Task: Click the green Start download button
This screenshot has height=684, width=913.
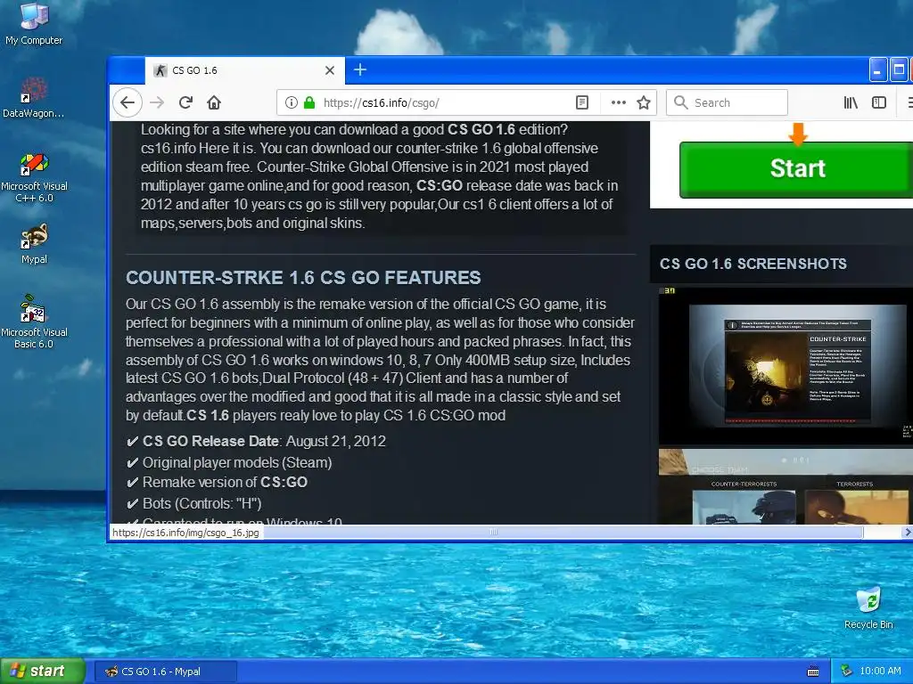Action: [x=796, y=169]
